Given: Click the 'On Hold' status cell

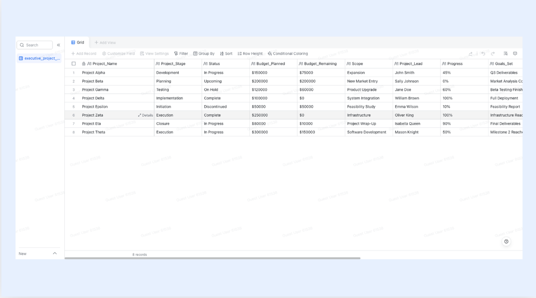Looking at the screenshot, I should 225,90.
